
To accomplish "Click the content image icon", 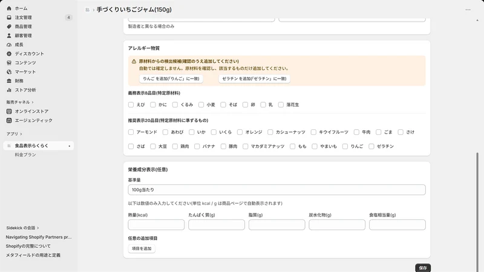I will pos(9,63).
